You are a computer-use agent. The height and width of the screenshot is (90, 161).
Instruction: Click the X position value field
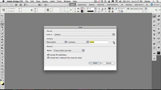tap(13, 8)
